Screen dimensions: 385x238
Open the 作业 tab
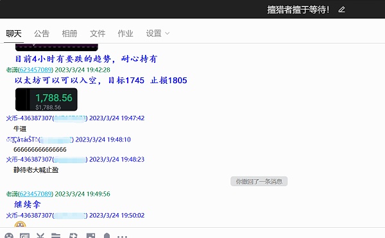coord(125,33)
